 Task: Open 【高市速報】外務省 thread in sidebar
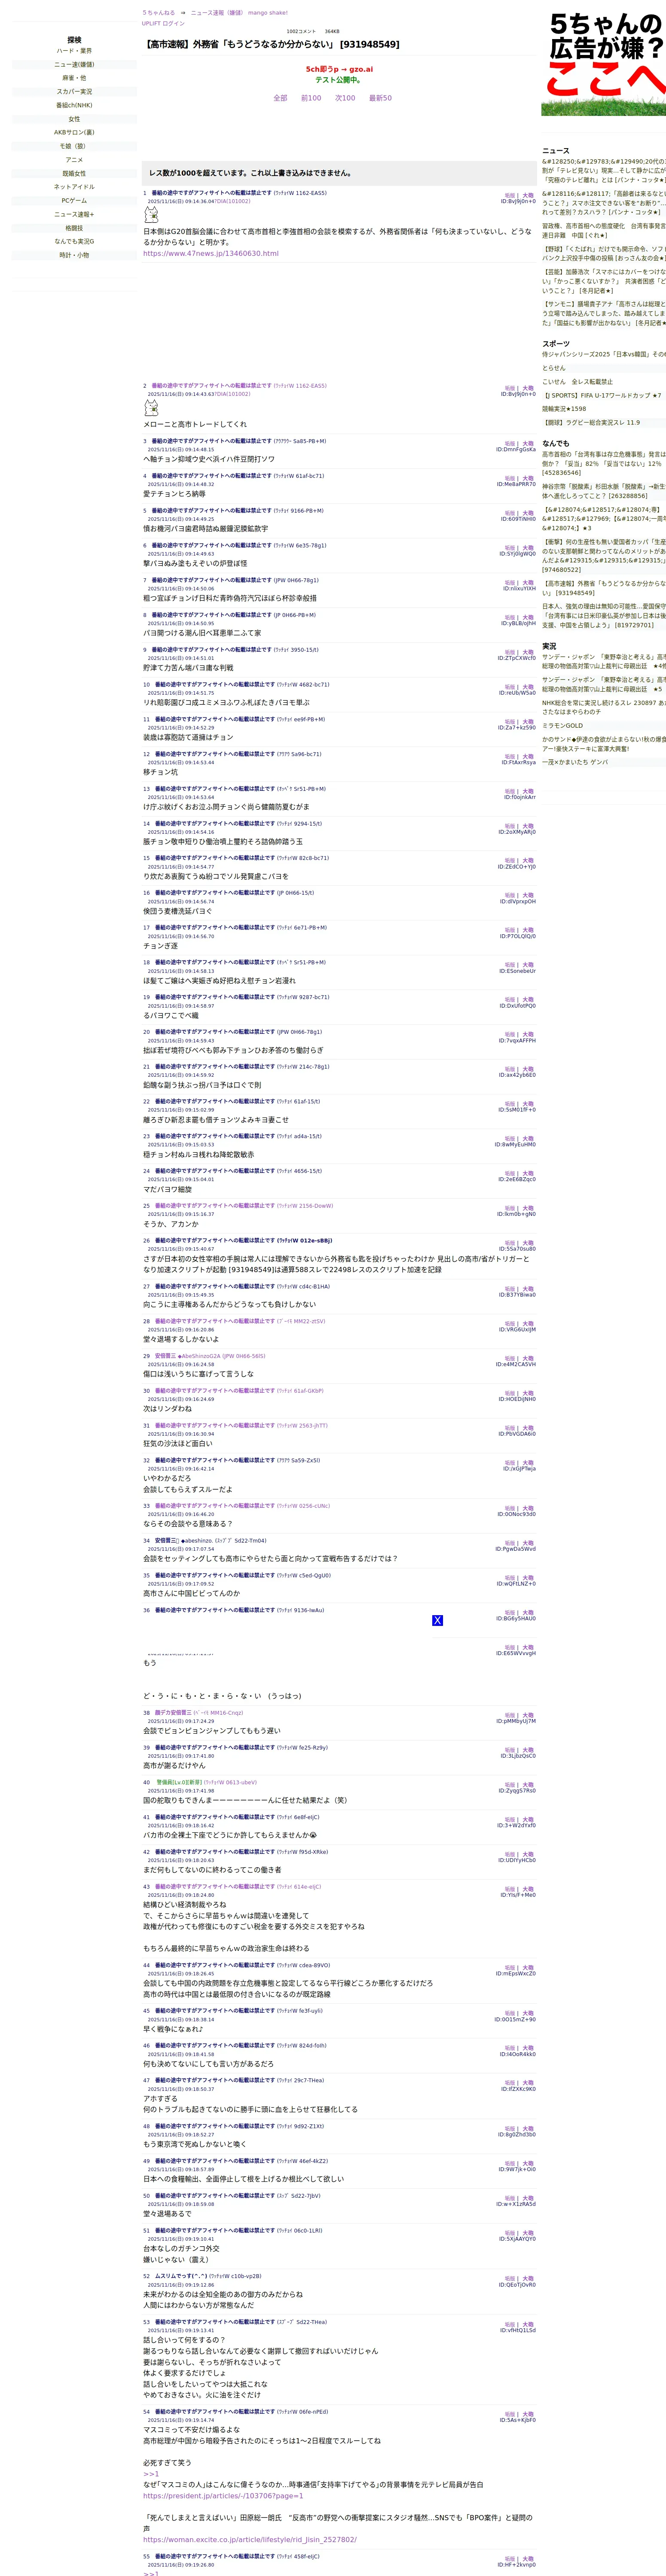(604, 588)
